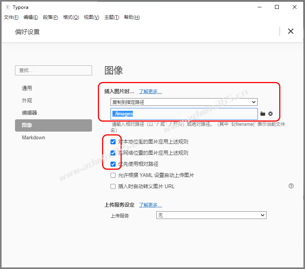
Task: Select the 外观 settings category
Action: pos(54,100)
